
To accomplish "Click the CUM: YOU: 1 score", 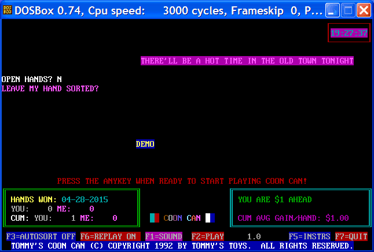I will [43, 218].
